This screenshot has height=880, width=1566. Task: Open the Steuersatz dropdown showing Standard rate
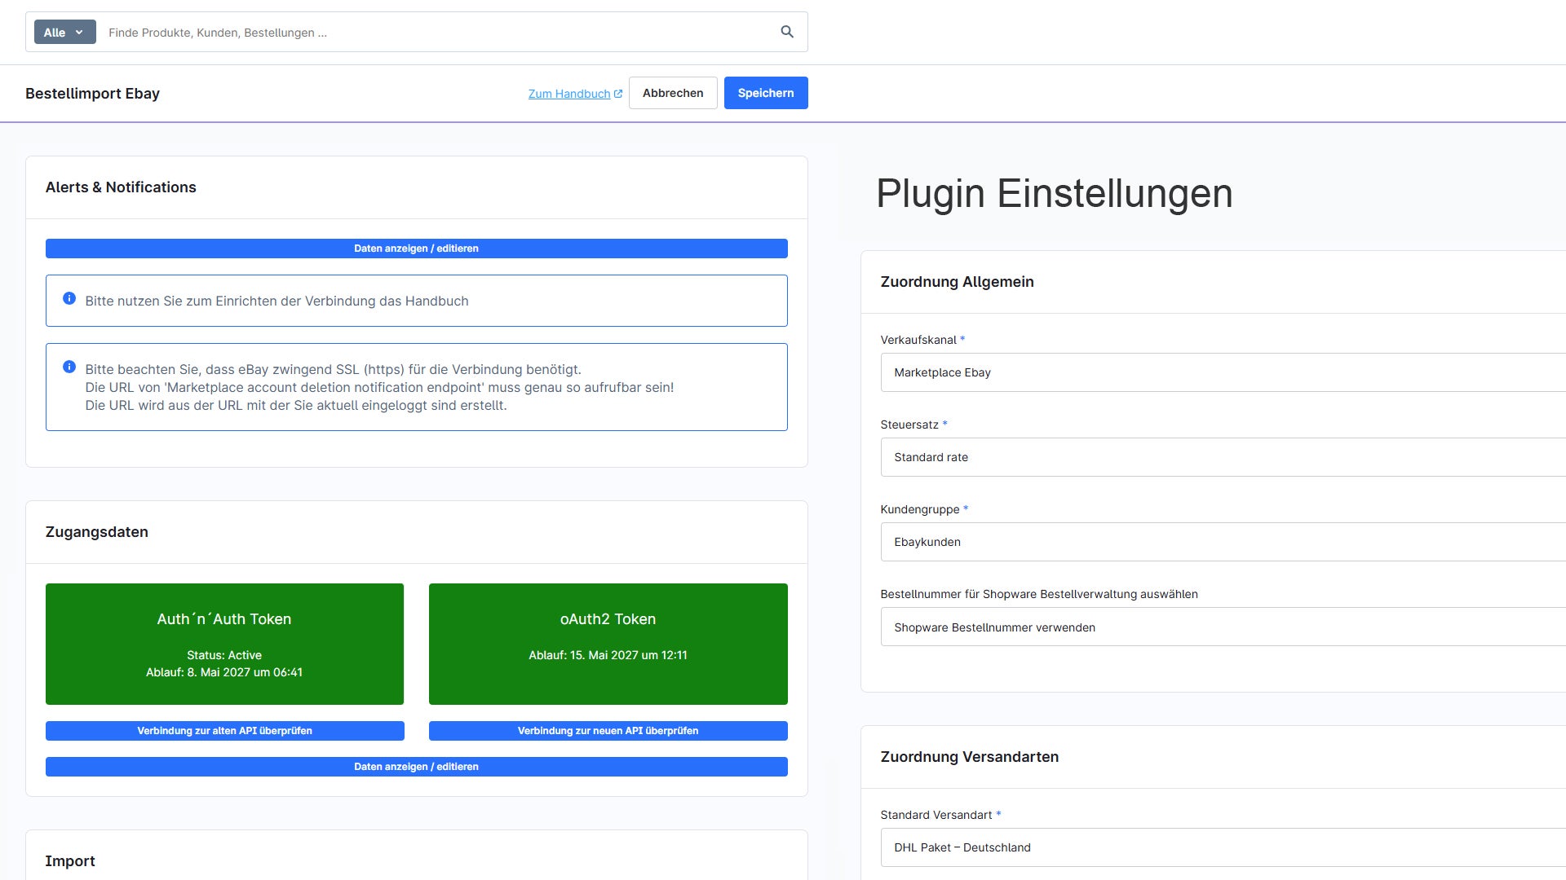(x=1223, y=457)
